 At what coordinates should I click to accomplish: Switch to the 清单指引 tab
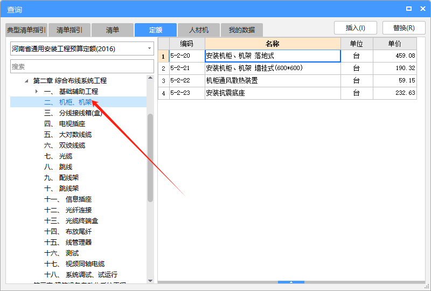click(x=69, y=30)
